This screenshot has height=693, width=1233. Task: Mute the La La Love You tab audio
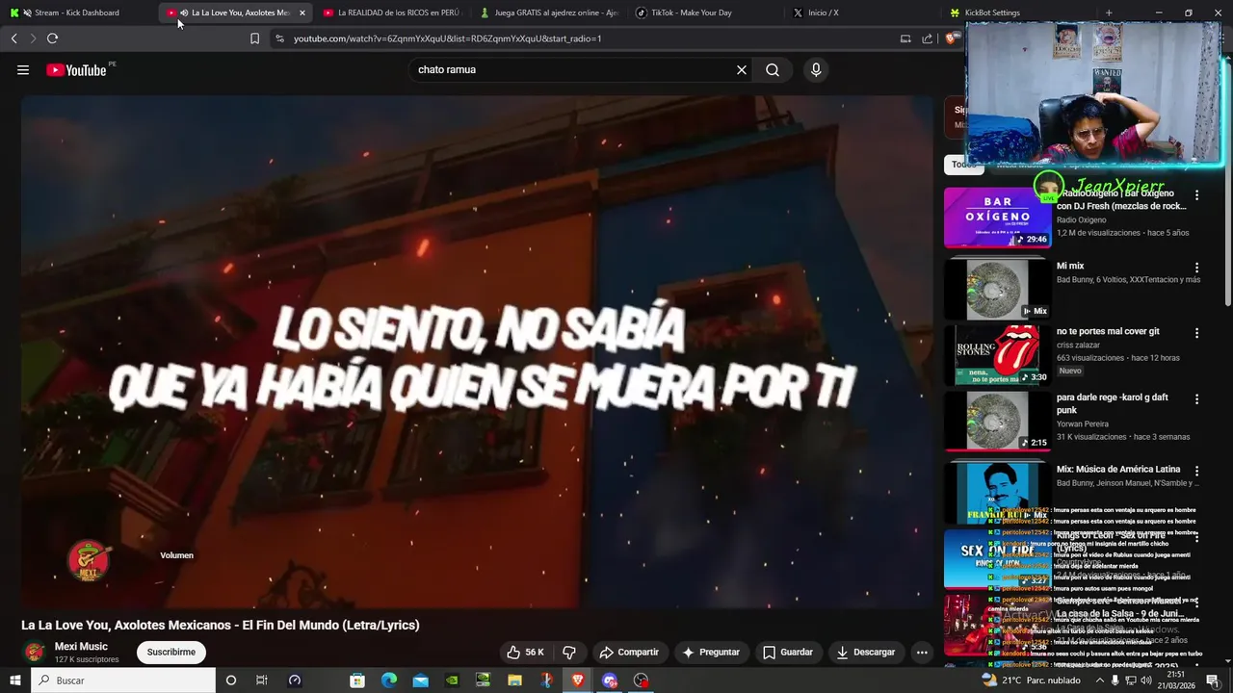(184, 13)
